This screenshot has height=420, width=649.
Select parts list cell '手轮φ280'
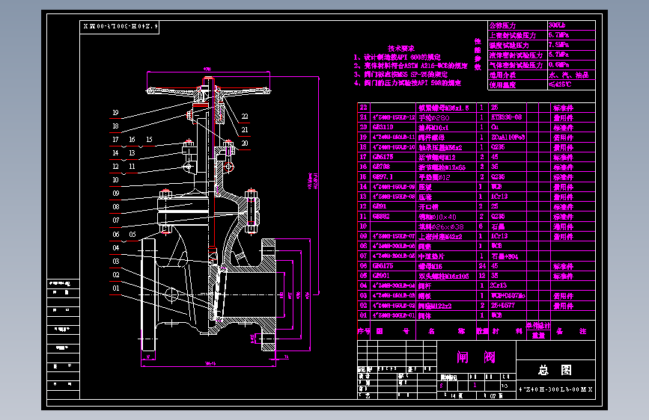(433, 118)
